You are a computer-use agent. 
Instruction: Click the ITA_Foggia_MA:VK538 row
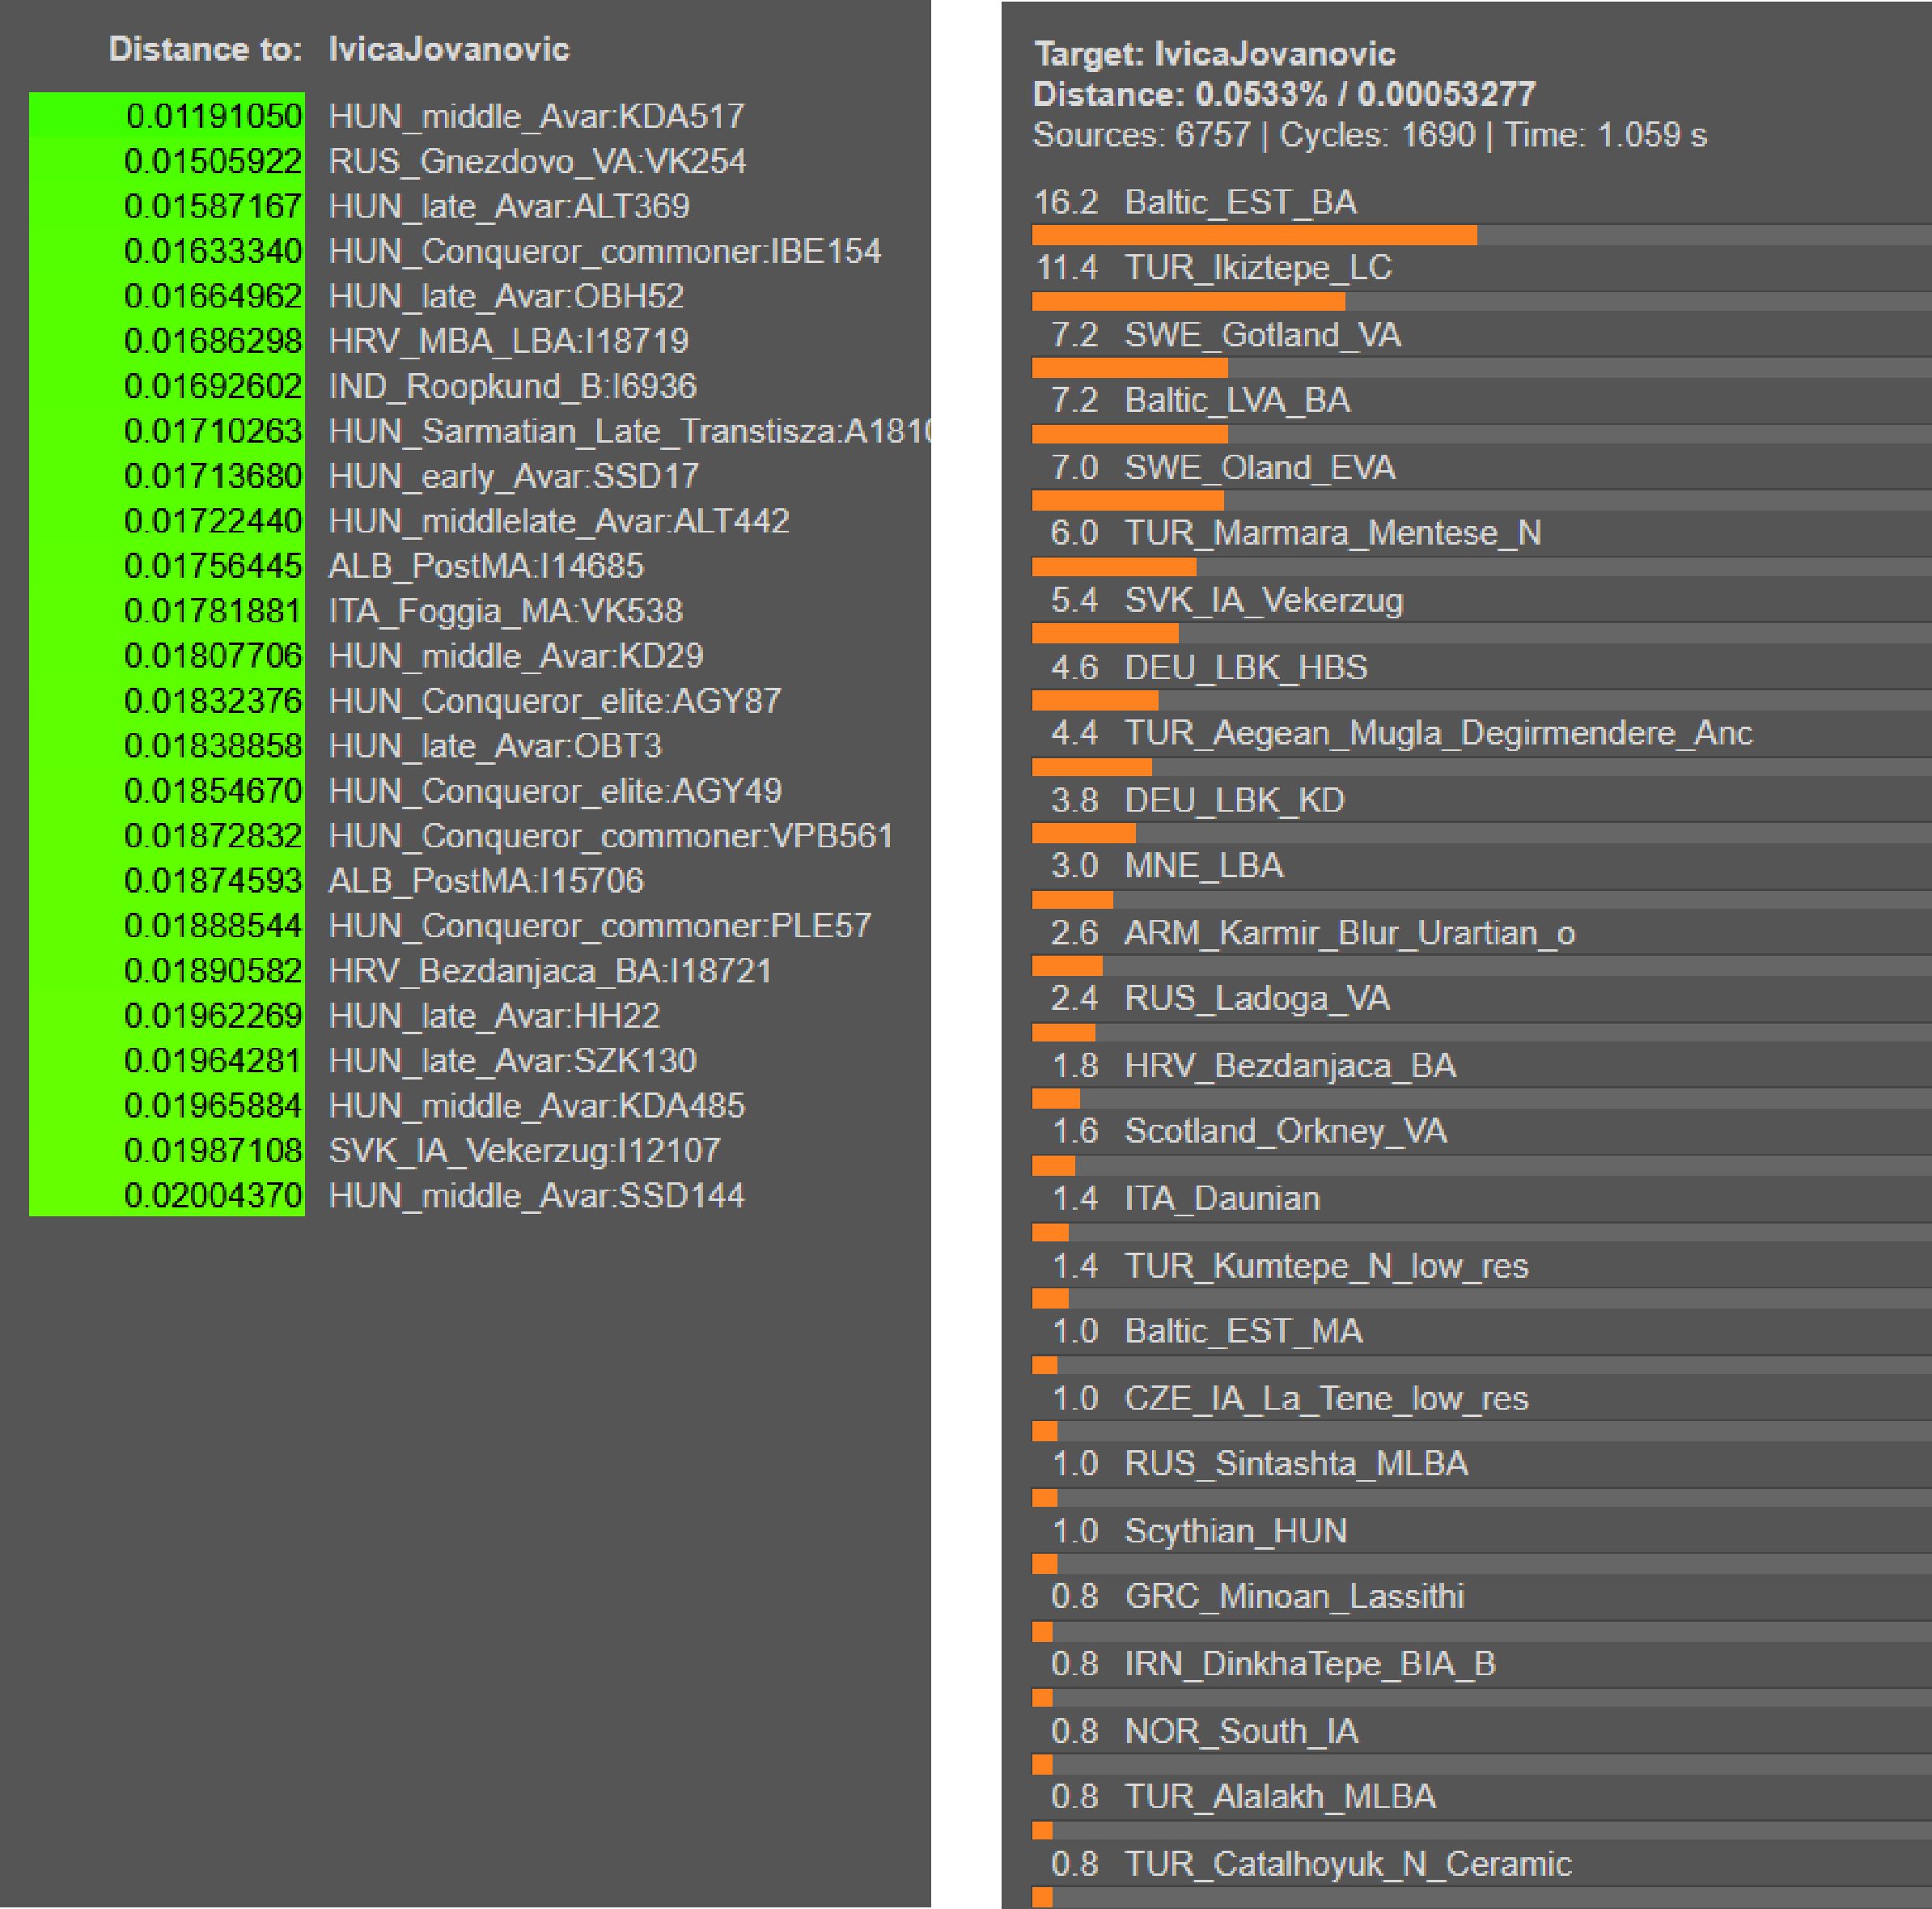(x=505, y=611)
